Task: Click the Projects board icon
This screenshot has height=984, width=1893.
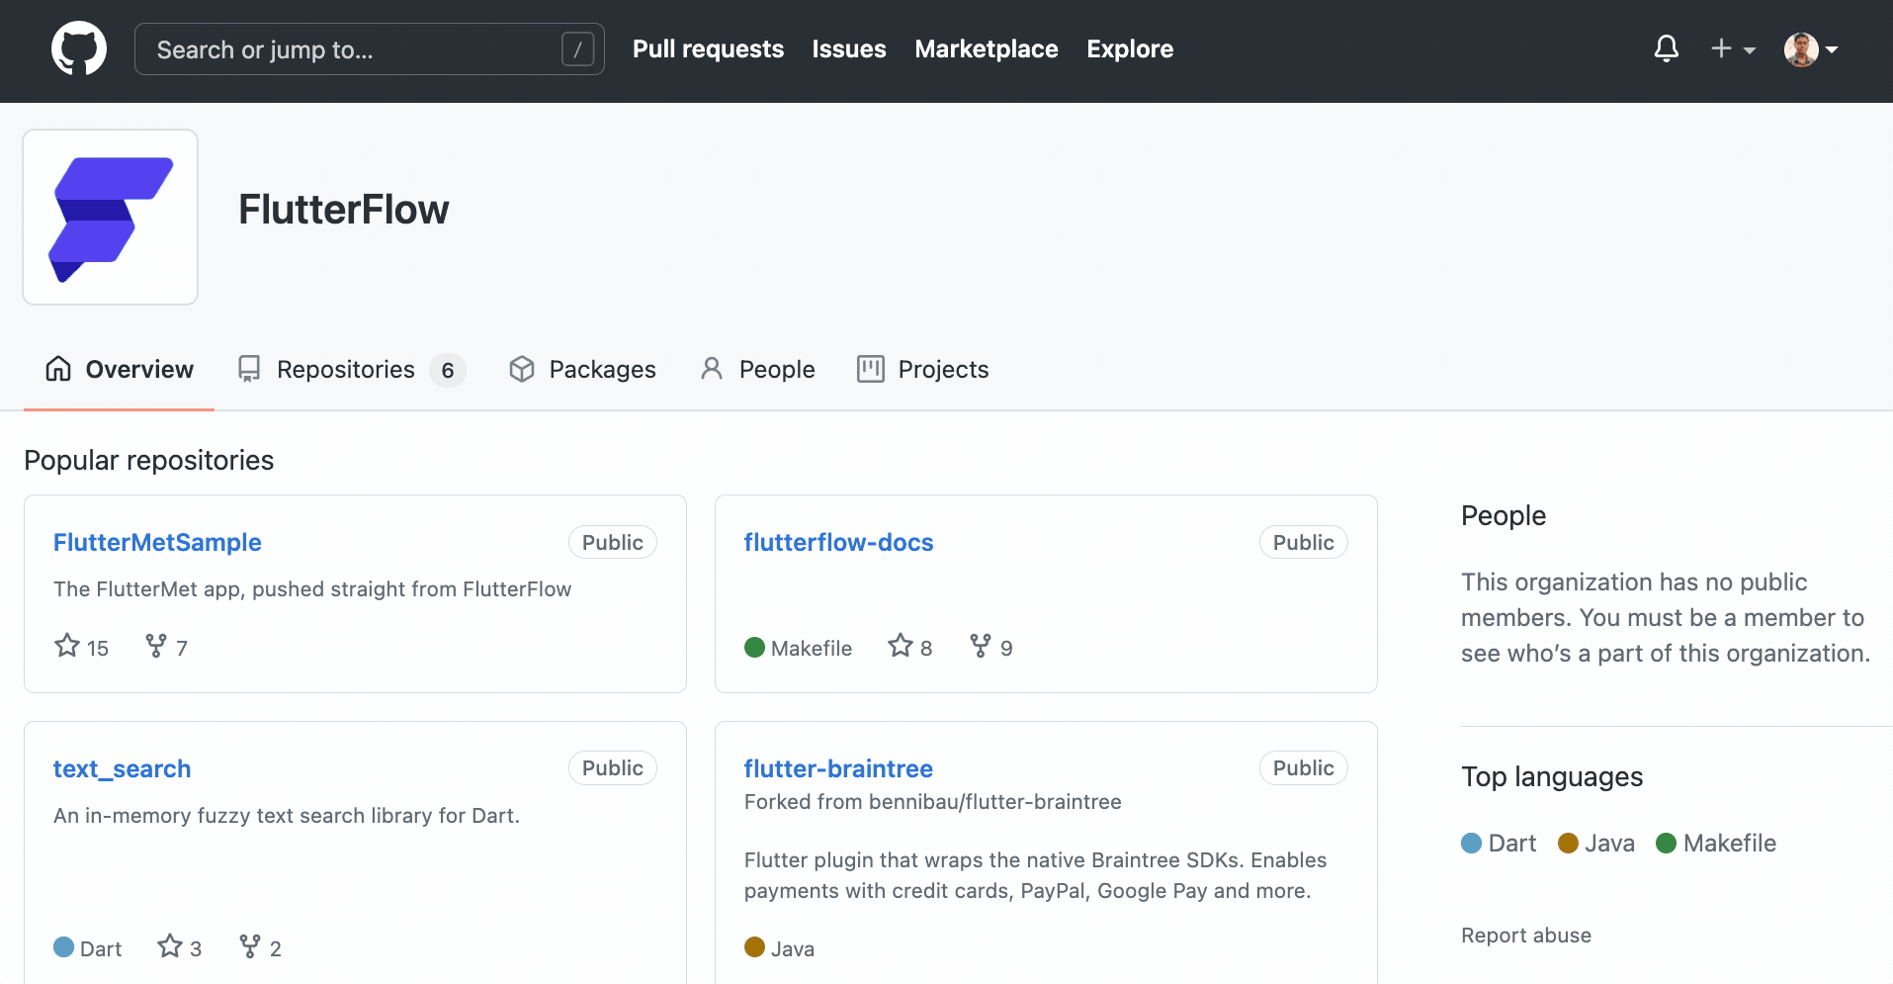Action: (x=871, y=369)
